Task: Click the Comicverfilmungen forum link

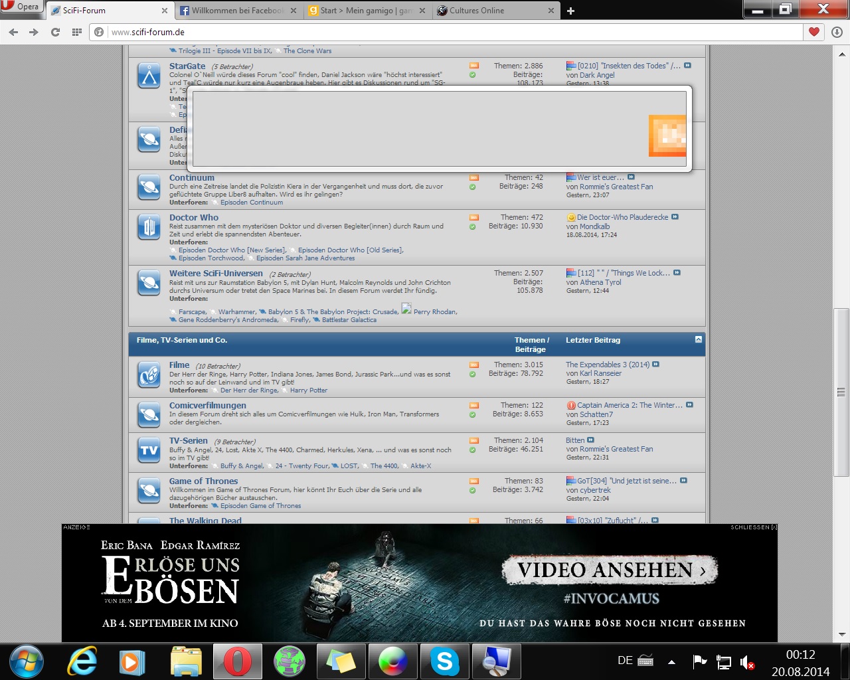Action: [x=207, y=405]
